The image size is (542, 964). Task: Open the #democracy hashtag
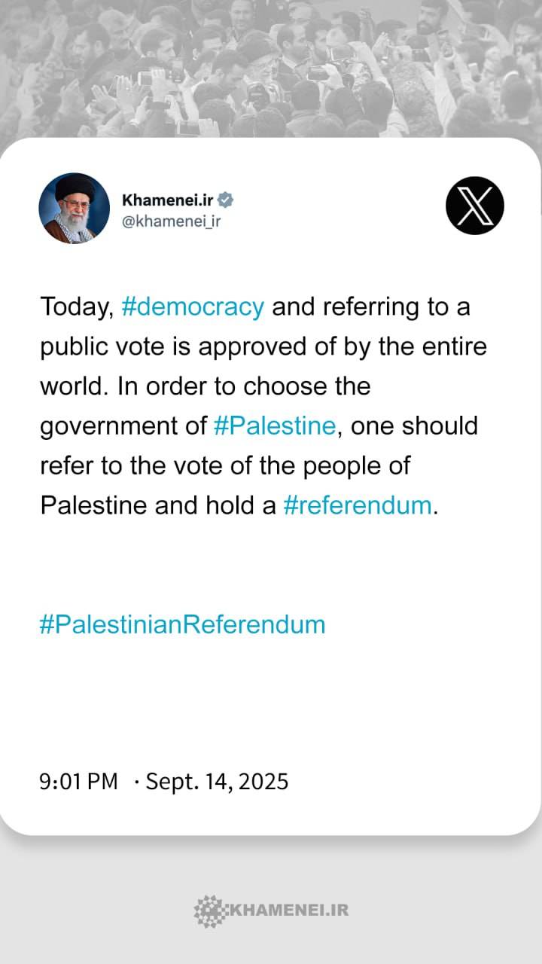[192, 307]
